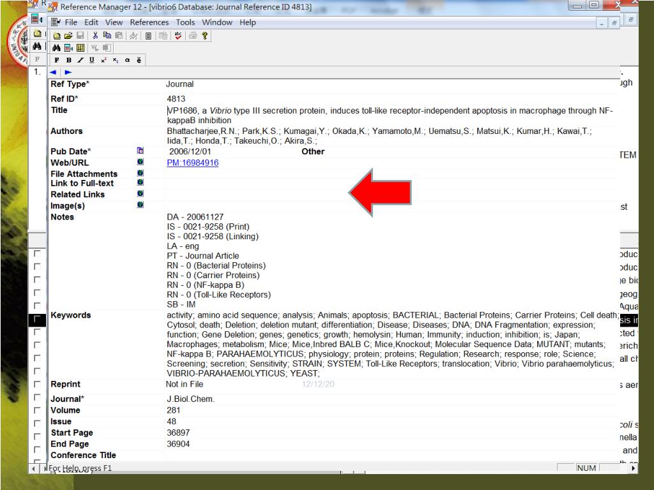The image size is (654, 490).
Task: Search references with the binoculars icon
Action: point(56,48)
